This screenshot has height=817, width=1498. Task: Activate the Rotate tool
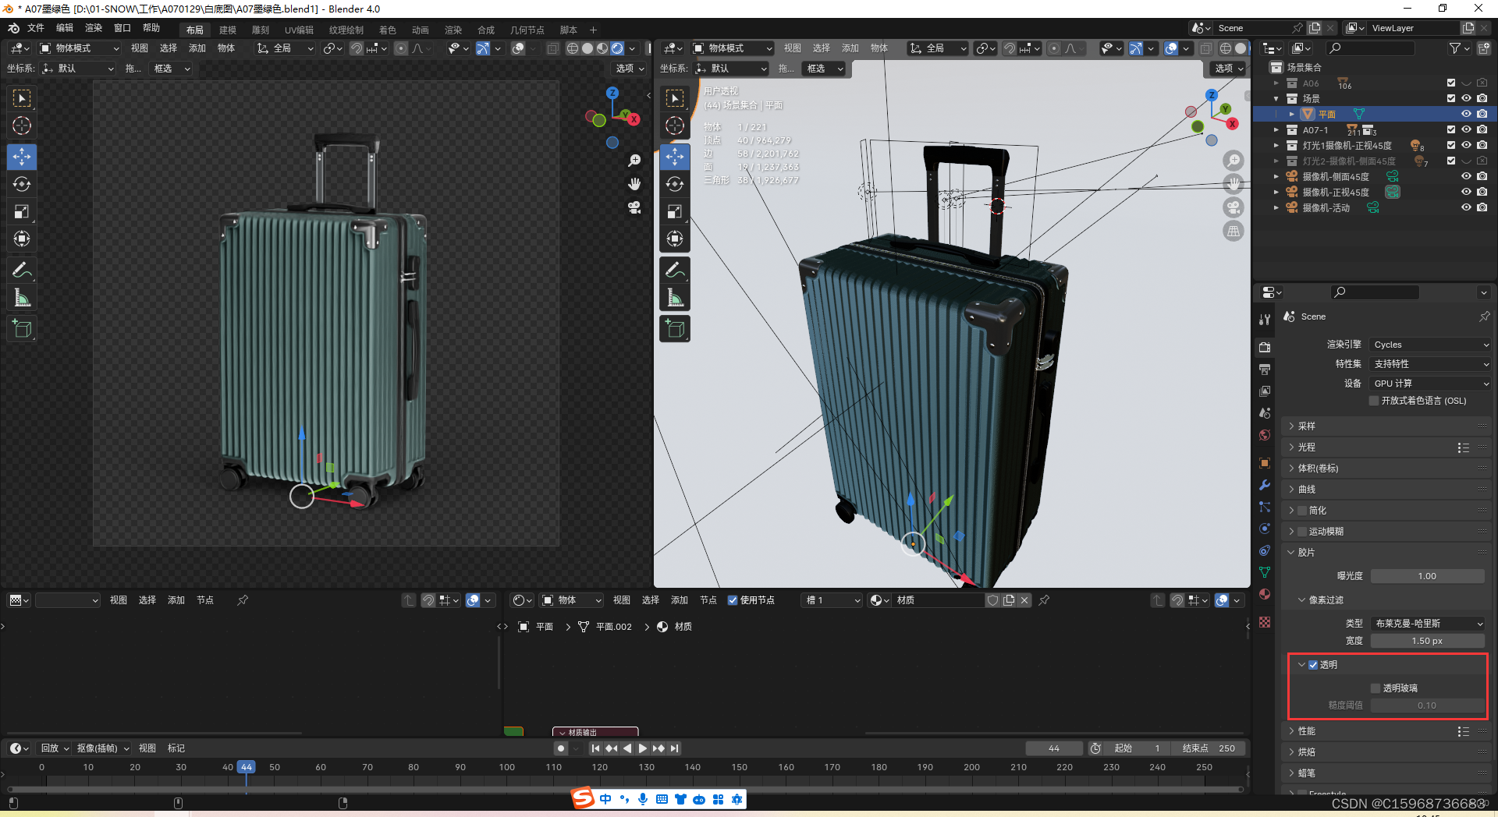[x=22, y=184]
